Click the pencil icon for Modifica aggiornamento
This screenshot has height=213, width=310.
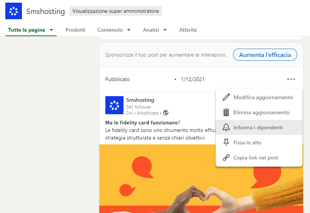point(226,97)
